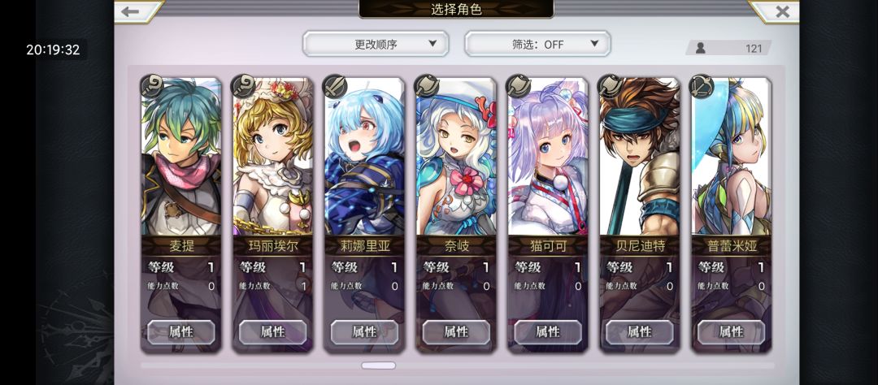Screen dimensions: 878x385
Task: Pick 奈岐's character portrait
Action: click(x=456, y=157)
